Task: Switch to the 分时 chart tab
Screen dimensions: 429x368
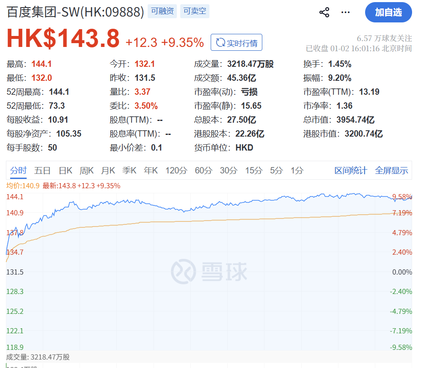Action: [x=18, y=170]
